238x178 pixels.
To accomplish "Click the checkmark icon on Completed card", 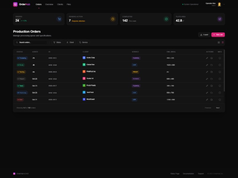I will [166, 19].
